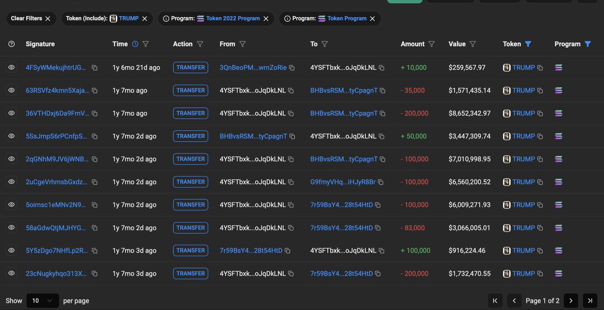Image resolution: width=604 pixels, height=310 pixels.
Task: Click program icon in the $259,567.97 row
Action: pyautogui.click(x=559, y=67)
